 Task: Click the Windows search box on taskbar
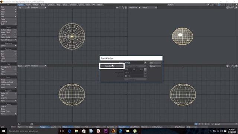[32, 131]
